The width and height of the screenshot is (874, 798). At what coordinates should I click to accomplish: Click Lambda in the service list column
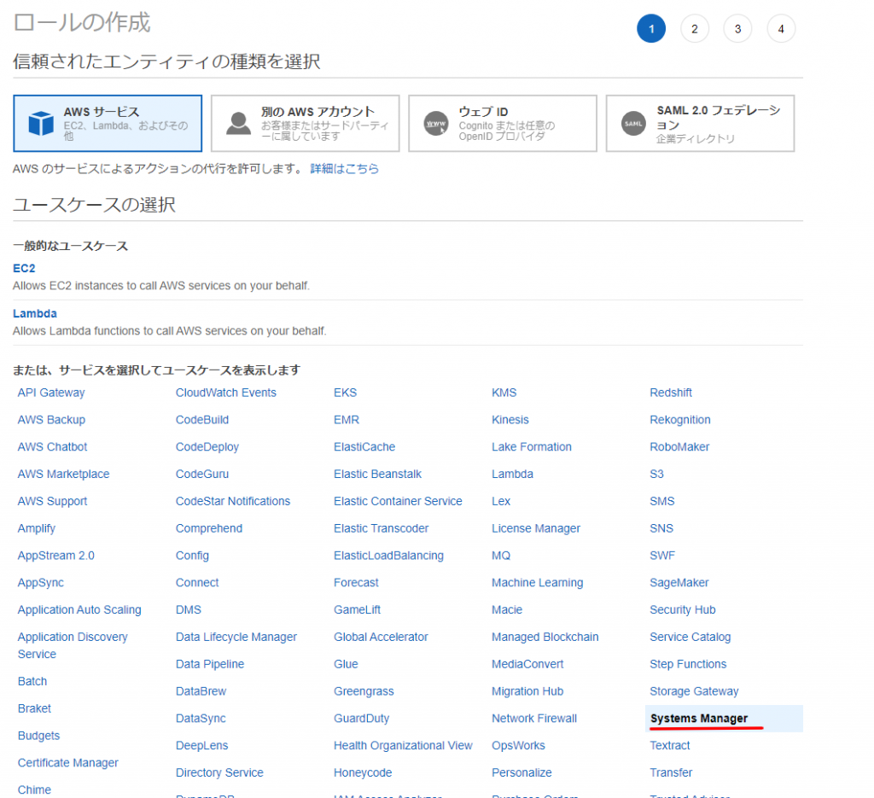click(512, 474)
